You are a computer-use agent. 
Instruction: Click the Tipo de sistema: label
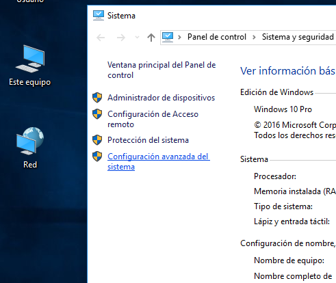(283, 206)
